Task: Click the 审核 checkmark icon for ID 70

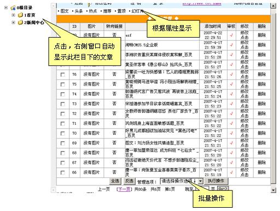Action: [231, 133]
